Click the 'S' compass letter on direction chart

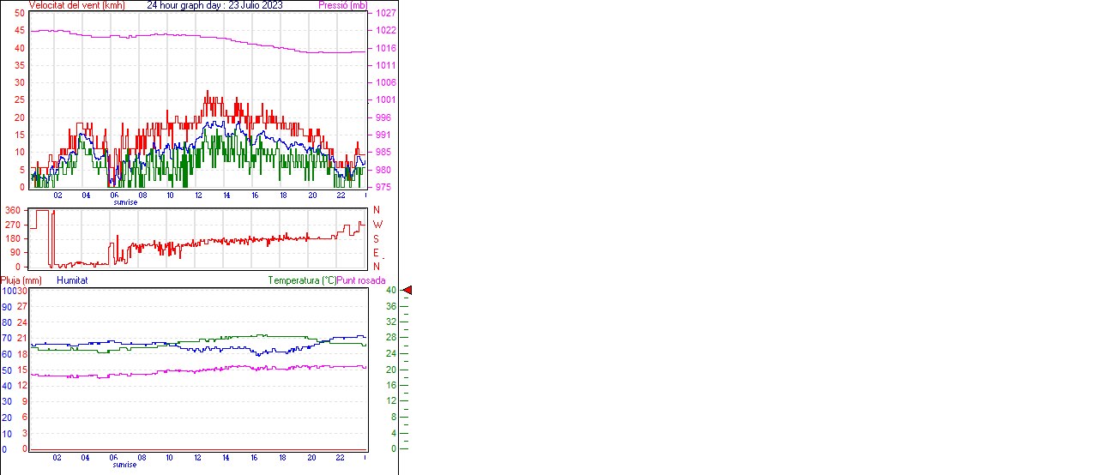[x=376, y=238]
